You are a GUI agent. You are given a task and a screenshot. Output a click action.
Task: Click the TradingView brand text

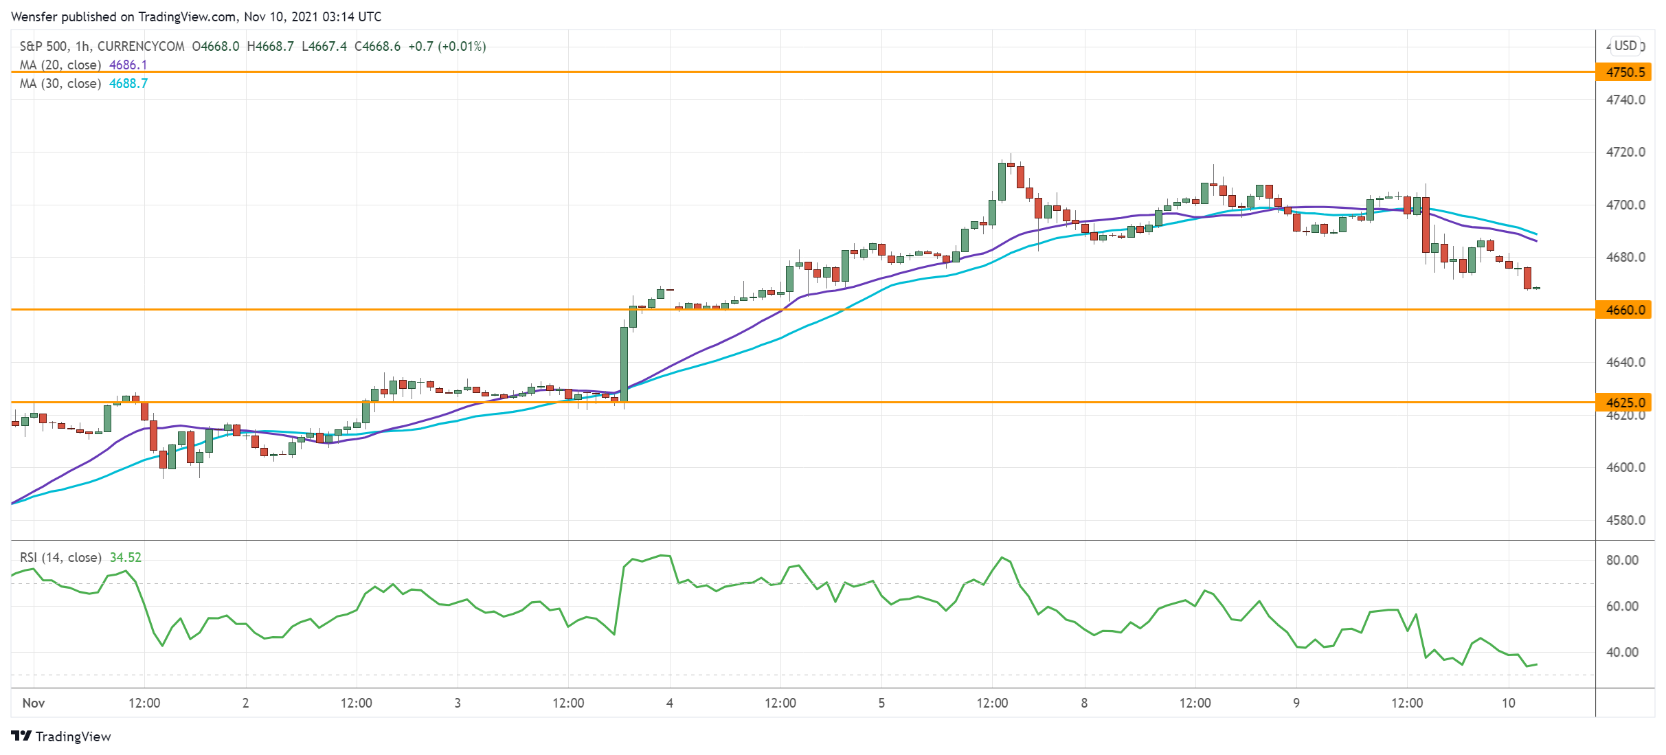click(x=73, y=736)
